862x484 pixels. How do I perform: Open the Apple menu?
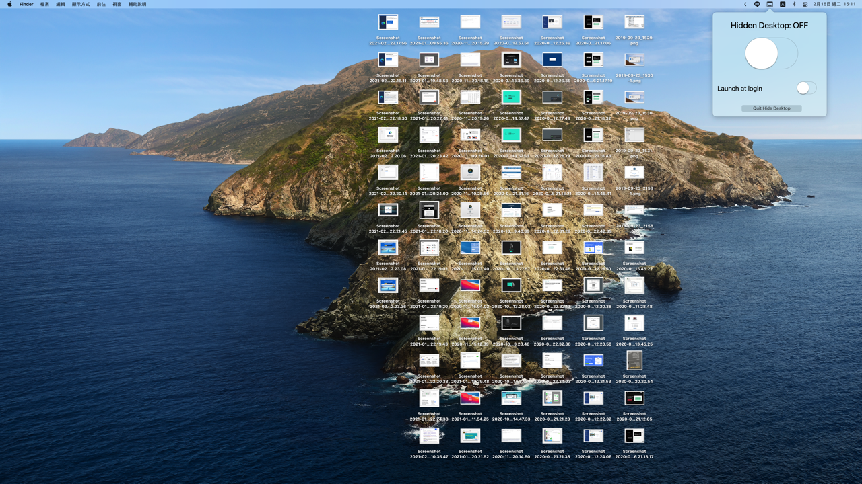pyautogui.click(x=9, y=4)
